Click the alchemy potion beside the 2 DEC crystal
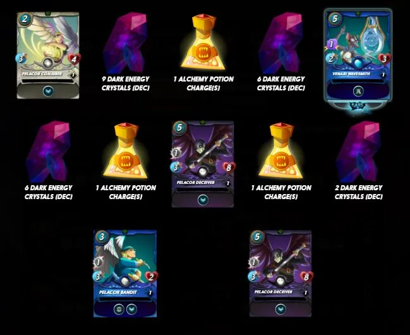 (280, 150)
